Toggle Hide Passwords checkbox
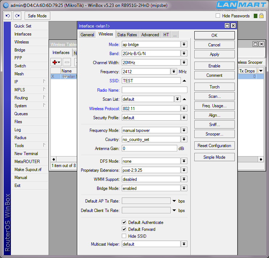 218,16
